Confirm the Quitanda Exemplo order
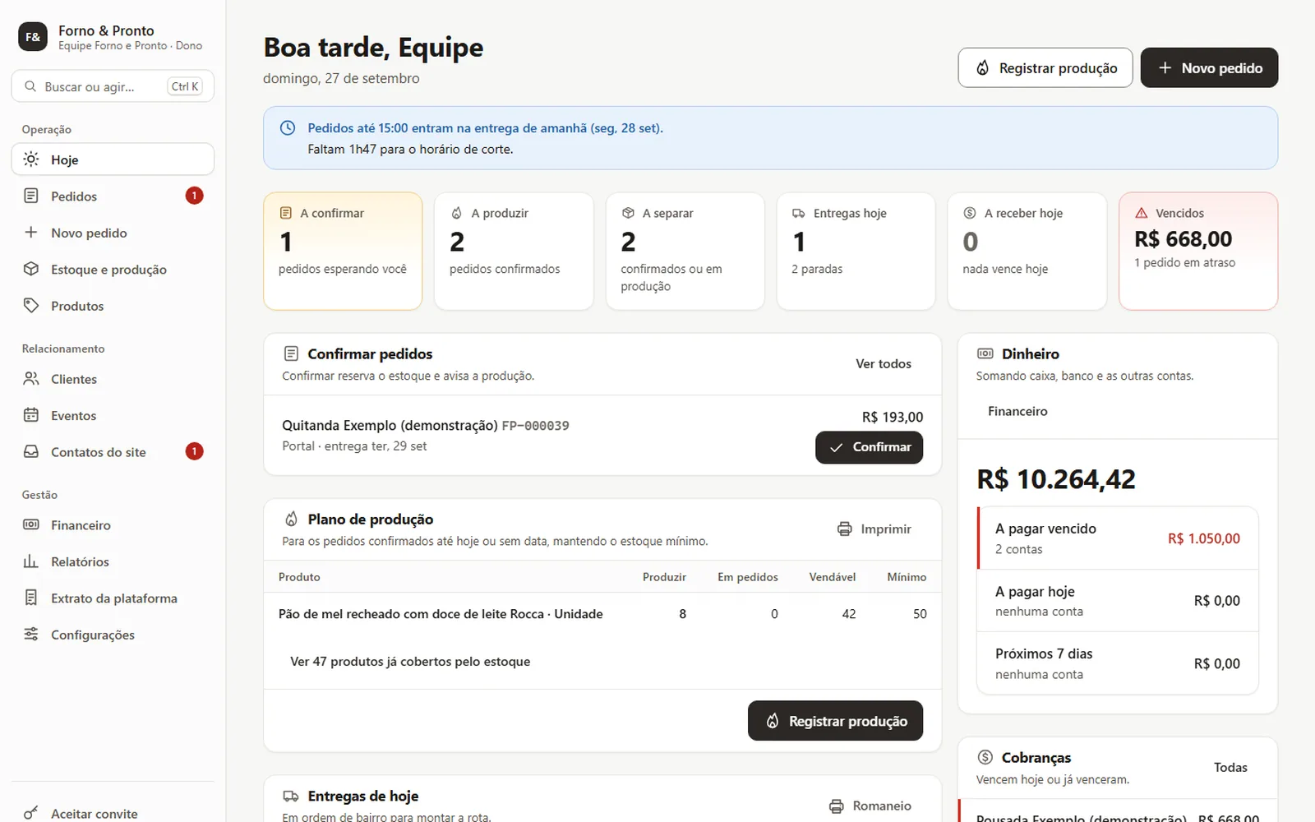Screen dimensions: 1315x822 [x=869, y=447]
